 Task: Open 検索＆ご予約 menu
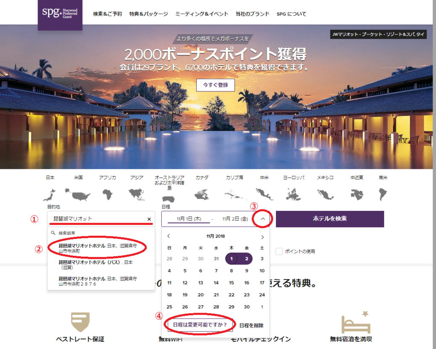pyautogui.click(x=107, y=14)
